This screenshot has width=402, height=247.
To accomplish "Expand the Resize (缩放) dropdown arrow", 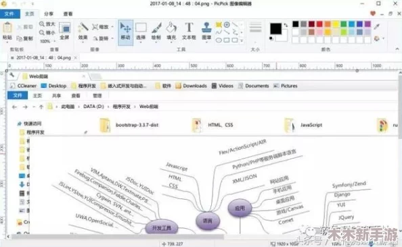I will click(x=112, y=27).
